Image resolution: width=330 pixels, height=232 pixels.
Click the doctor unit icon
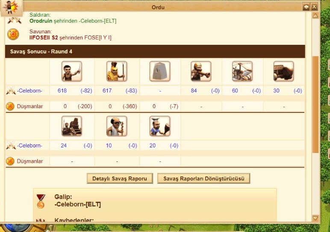[117, 126]
